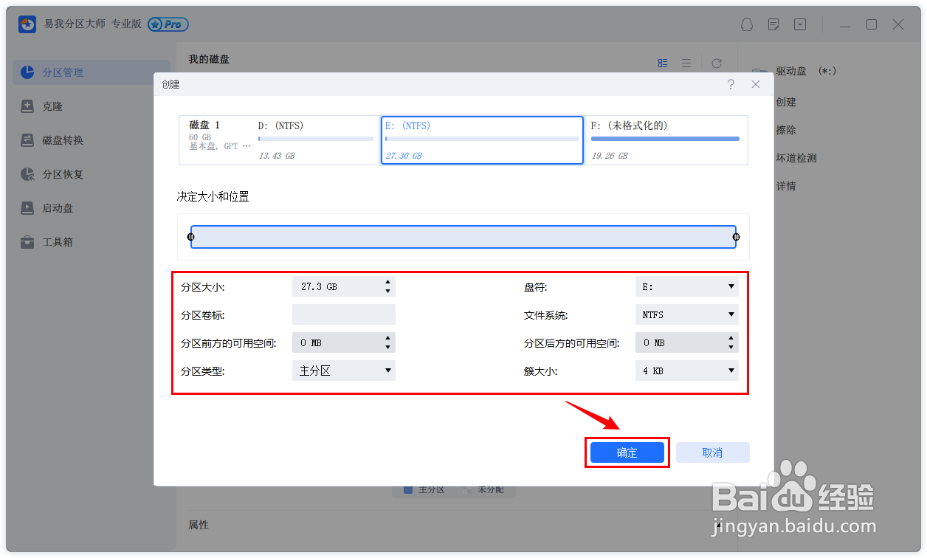Click the 磁盘 1 disk label
Viewport: 927px width, 558px height.
204,125
